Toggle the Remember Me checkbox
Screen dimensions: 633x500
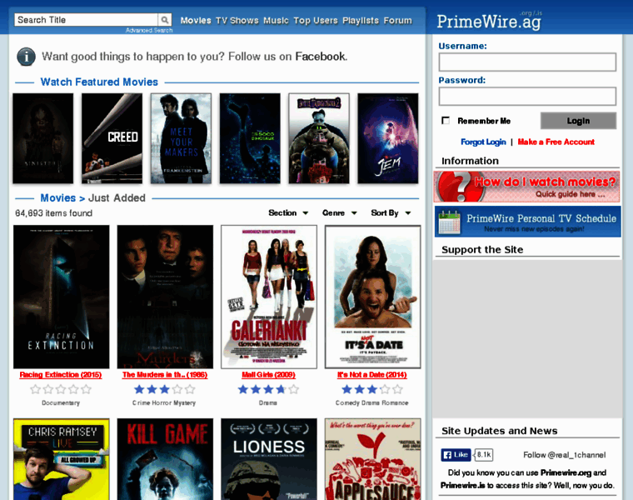pos(446,120)
